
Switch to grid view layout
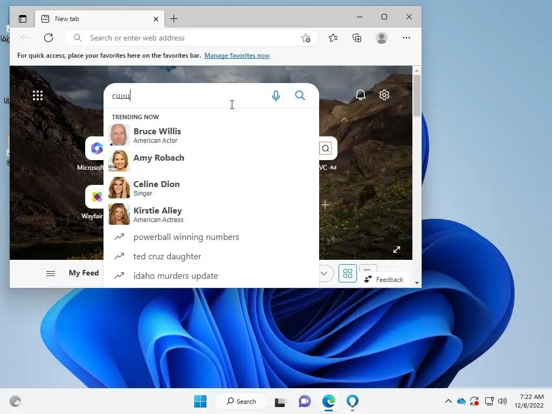(x=348, y=273)
